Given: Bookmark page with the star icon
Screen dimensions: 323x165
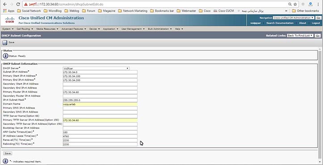Looking at the screenshot, I should [295, 4].
